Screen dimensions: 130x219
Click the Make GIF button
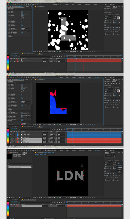109,156
